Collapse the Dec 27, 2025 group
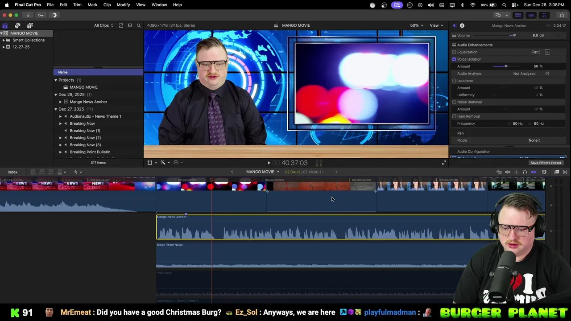The width and height of the screenshot is (571, 321). coord(56,109)
